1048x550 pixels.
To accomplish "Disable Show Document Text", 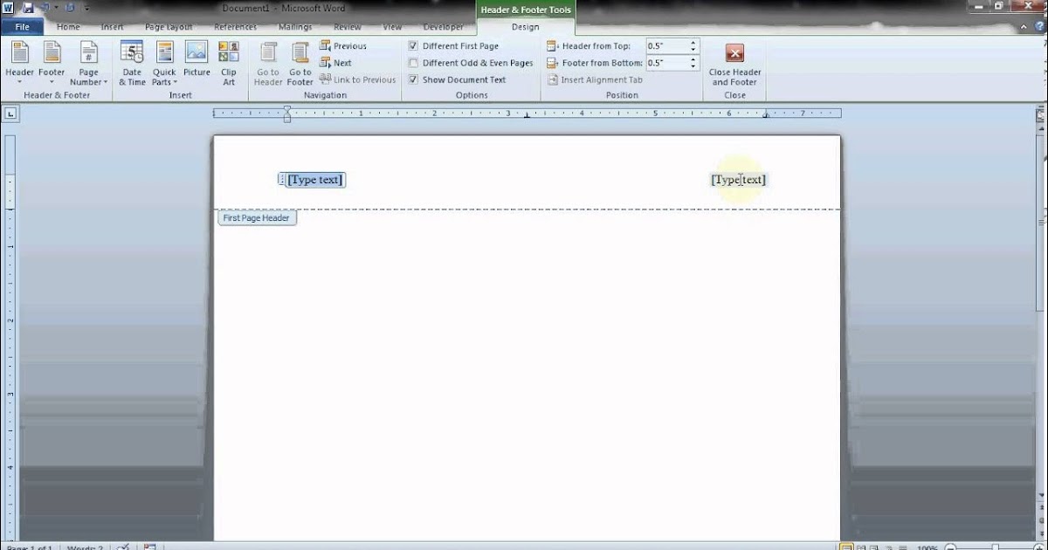I will pos(412,79).
